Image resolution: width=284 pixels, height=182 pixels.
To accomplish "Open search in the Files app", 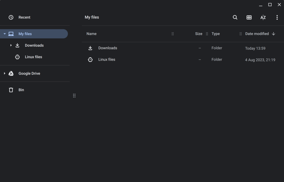I will tap(235, 17).
